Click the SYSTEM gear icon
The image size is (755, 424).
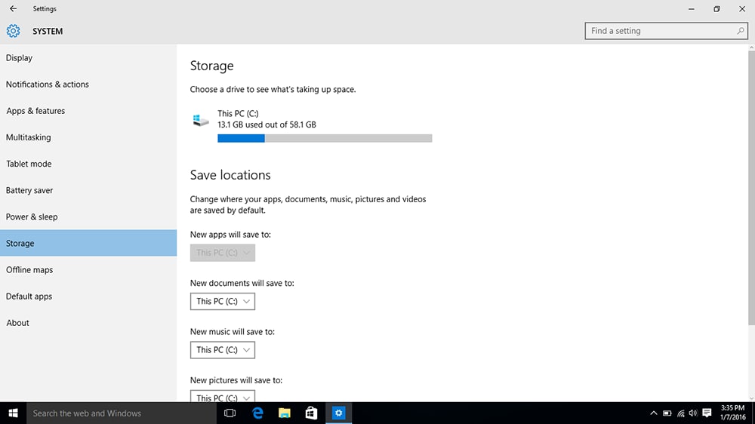tap(13, 31)
